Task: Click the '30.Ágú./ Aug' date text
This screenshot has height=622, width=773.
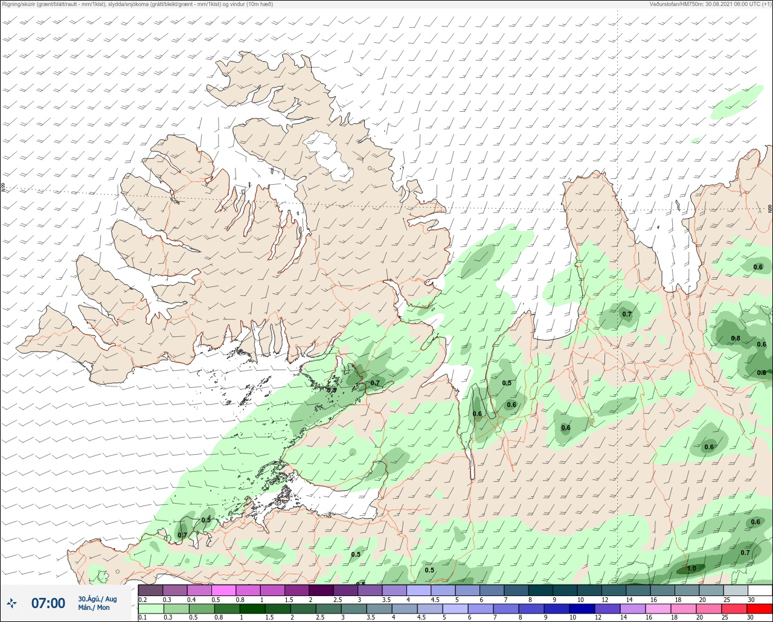Action: click(x=97, y=599)
